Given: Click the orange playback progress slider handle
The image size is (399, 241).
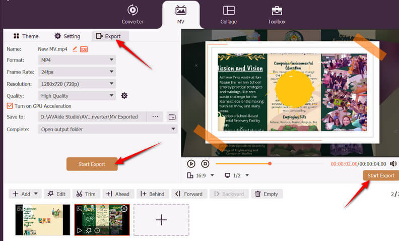Looking at the screenshot, I should (270, 164).
